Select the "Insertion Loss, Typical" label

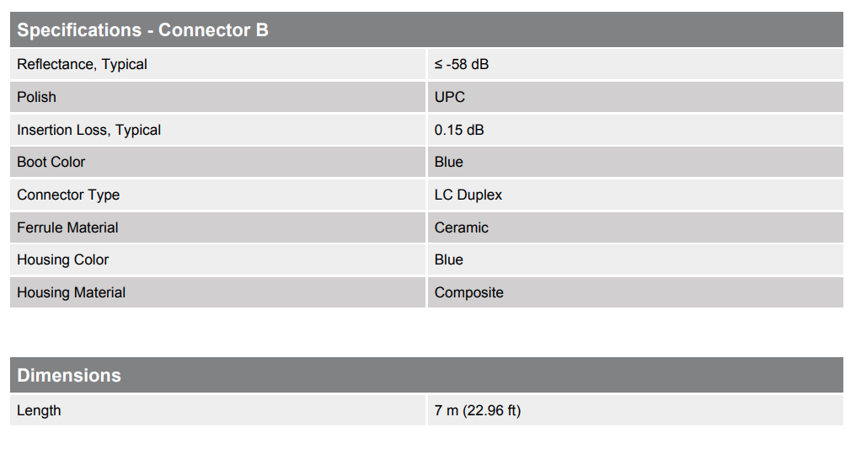[x=88, y=130]
